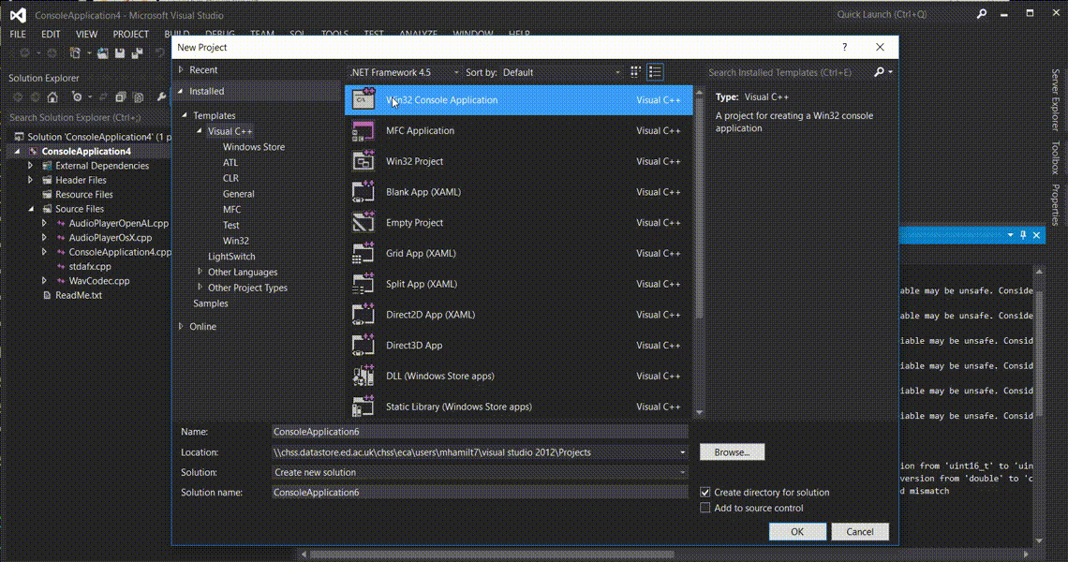The height and width of the screenshot is (562, 1068).
Task: Click the New Project toolbar icon
Action: click(75, 53)
